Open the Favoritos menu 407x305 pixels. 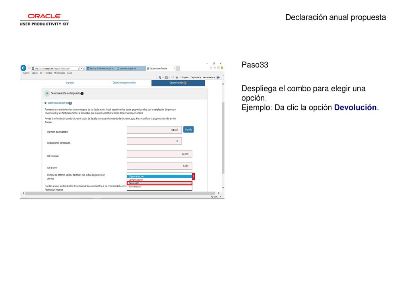coord(48,73)
